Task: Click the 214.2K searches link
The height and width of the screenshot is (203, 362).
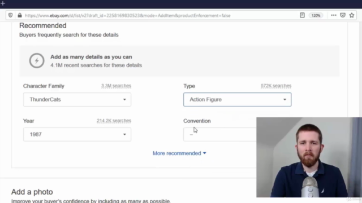Action: click(114, 121)
